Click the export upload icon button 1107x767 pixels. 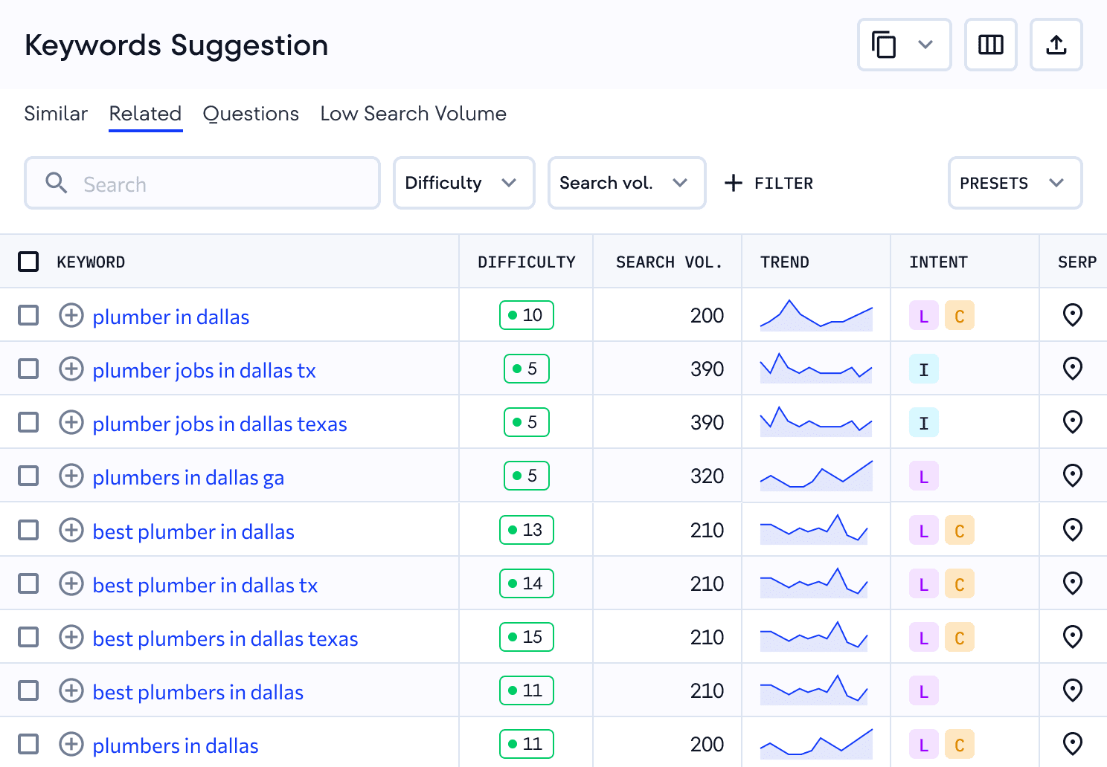click(x=1056, y=45)
